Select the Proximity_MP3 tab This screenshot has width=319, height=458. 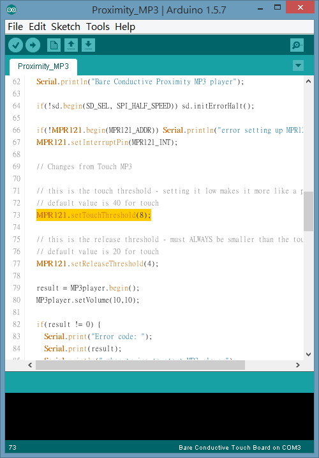pyautogui.click(x=43, y=66)
